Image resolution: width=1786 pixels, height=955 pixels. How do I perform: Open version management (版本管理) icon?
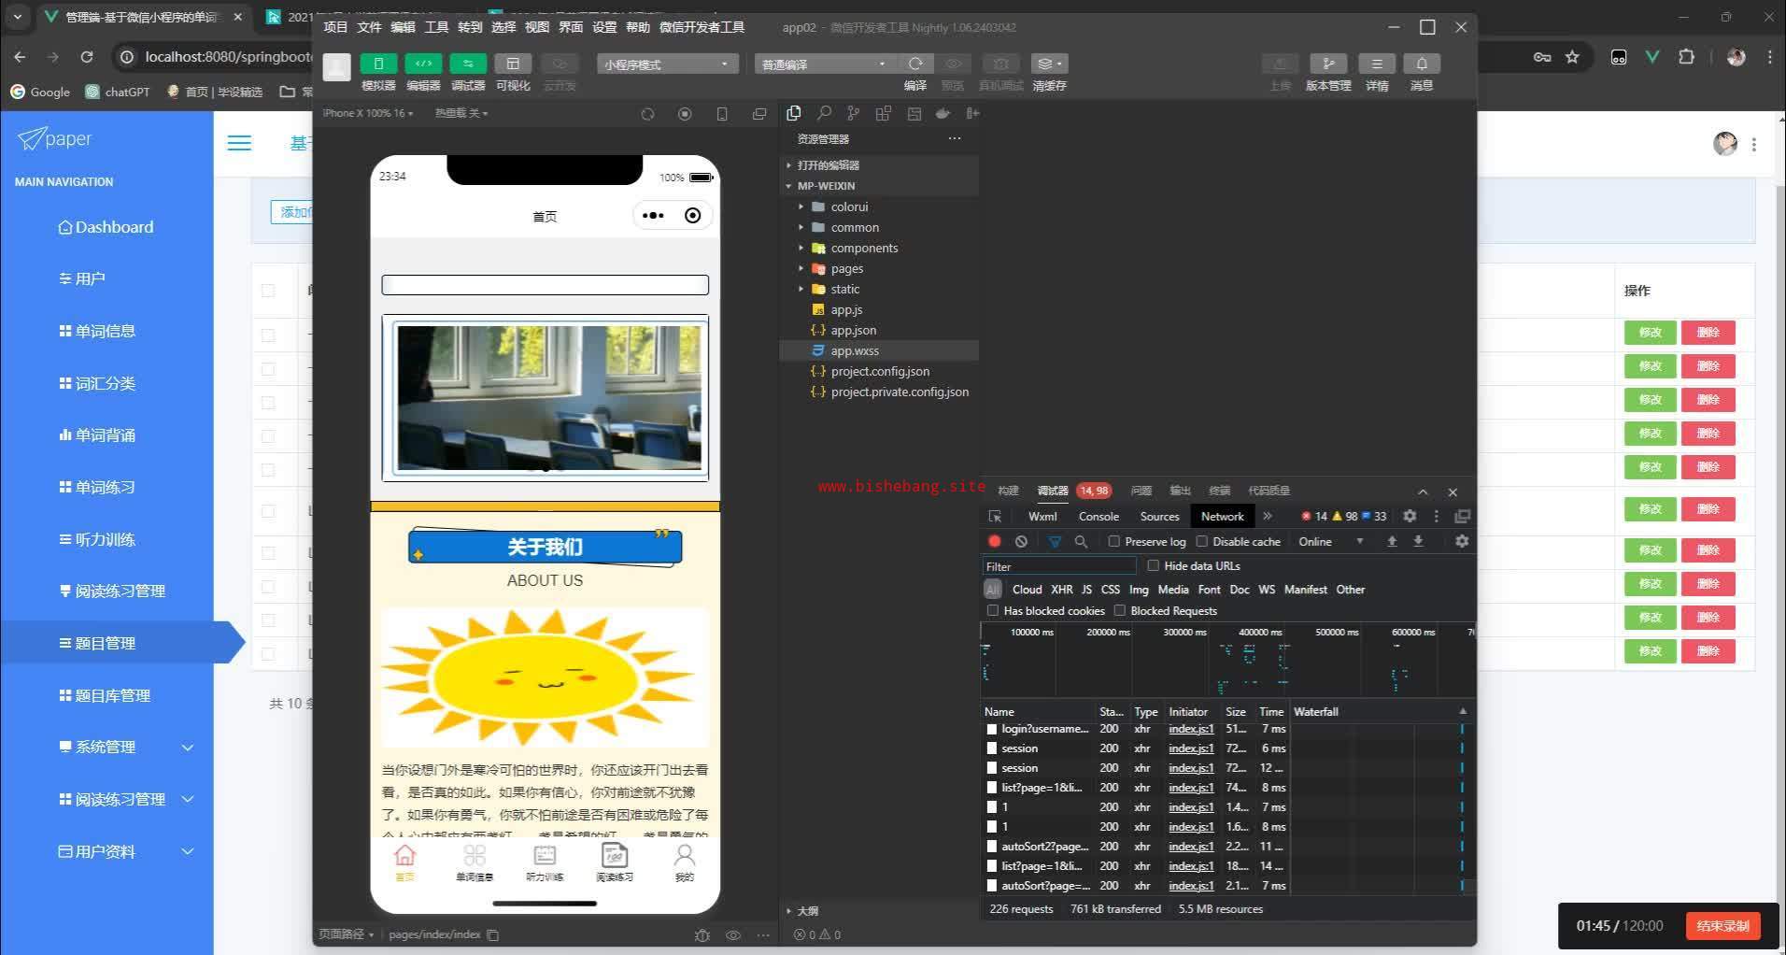[x=1327, y=64]
